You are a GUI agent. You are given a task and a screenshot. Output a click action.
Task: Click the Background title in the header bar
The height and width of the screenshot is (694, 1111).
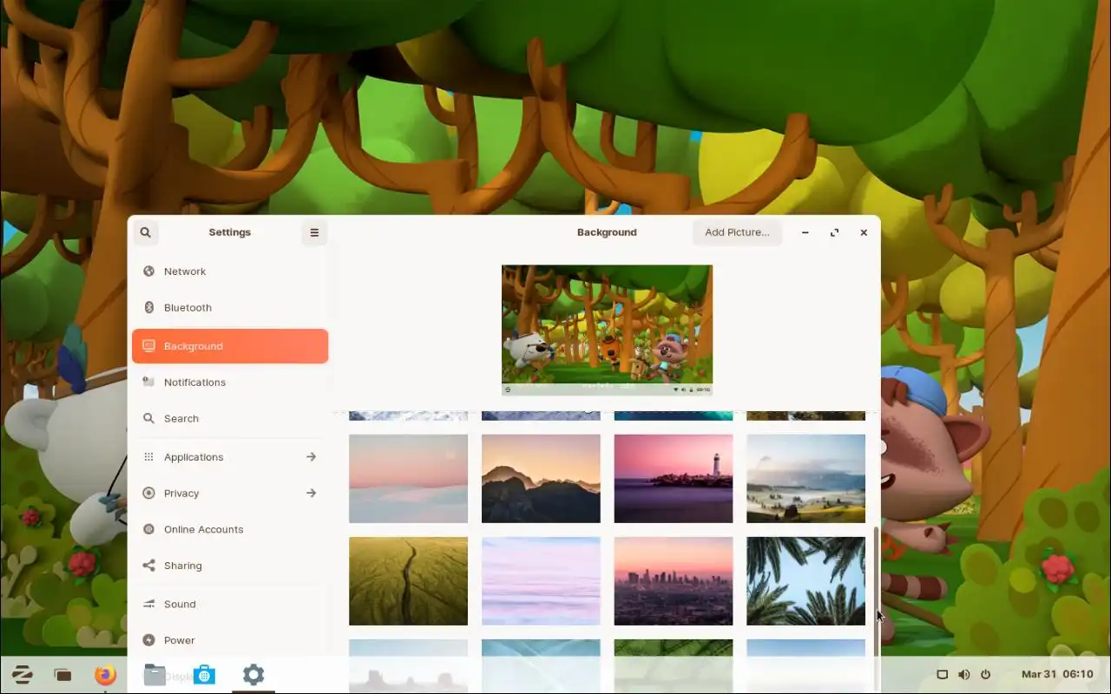(x=607, y=232)
